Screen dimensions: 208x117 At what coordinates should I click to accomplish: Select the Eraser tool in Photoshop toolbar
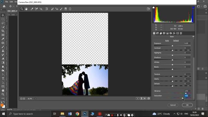3,58
